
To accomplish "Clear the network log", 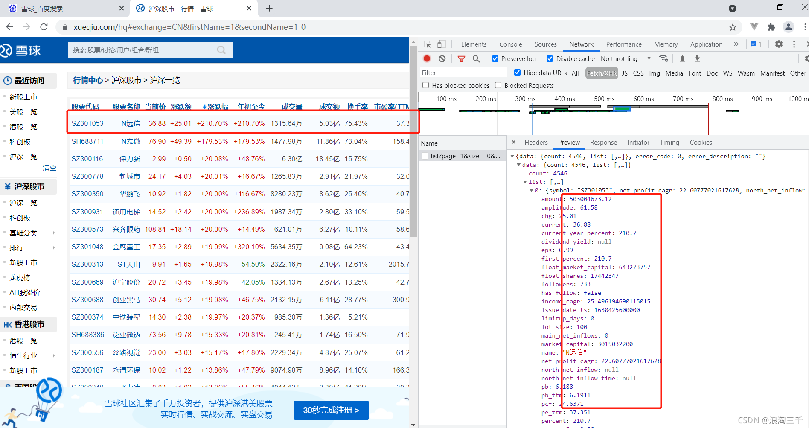I will coord(442,59).
